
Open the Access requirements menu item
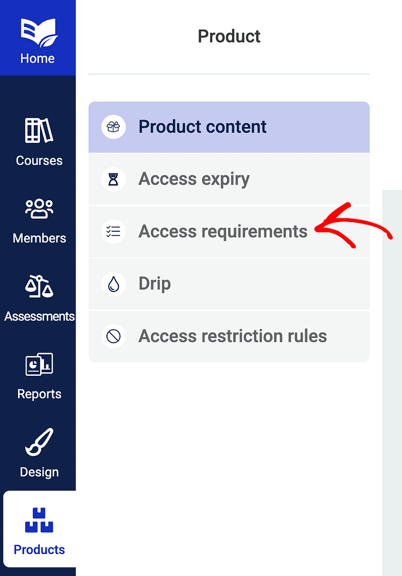pos(223,231)
